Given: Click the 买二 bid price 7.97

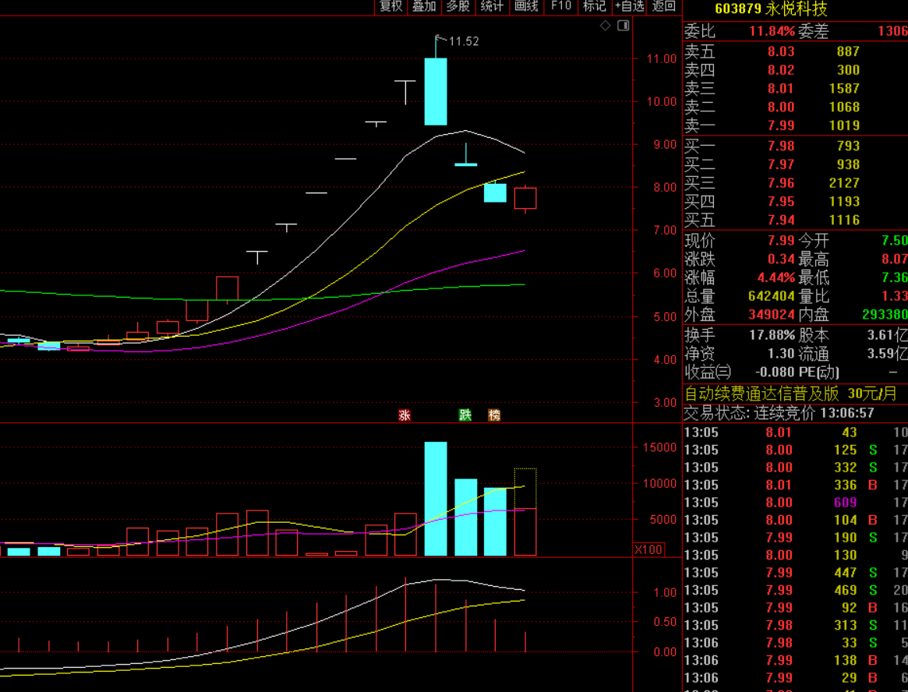Looking at the screenshot, I should (781, 164).
